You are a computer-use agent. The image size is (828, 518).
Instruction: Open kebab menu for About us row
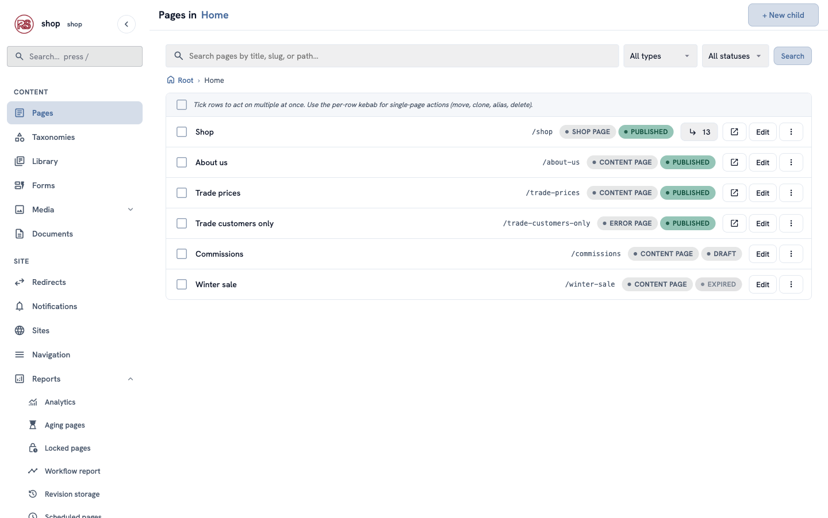point(791,162)
